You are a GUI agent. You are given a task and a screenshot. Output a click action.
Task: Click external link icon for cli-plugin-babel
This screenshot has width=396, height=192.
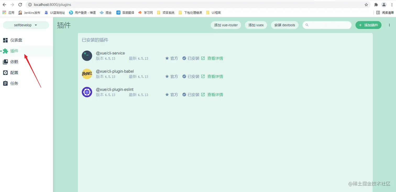[203, 76]
